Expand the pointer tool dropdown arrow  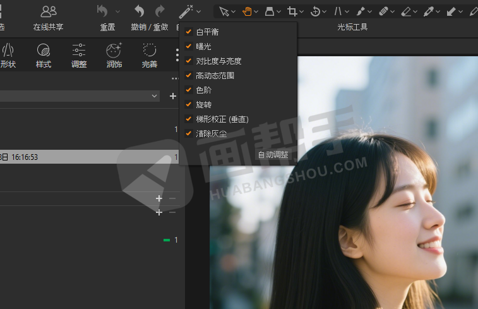234,12
